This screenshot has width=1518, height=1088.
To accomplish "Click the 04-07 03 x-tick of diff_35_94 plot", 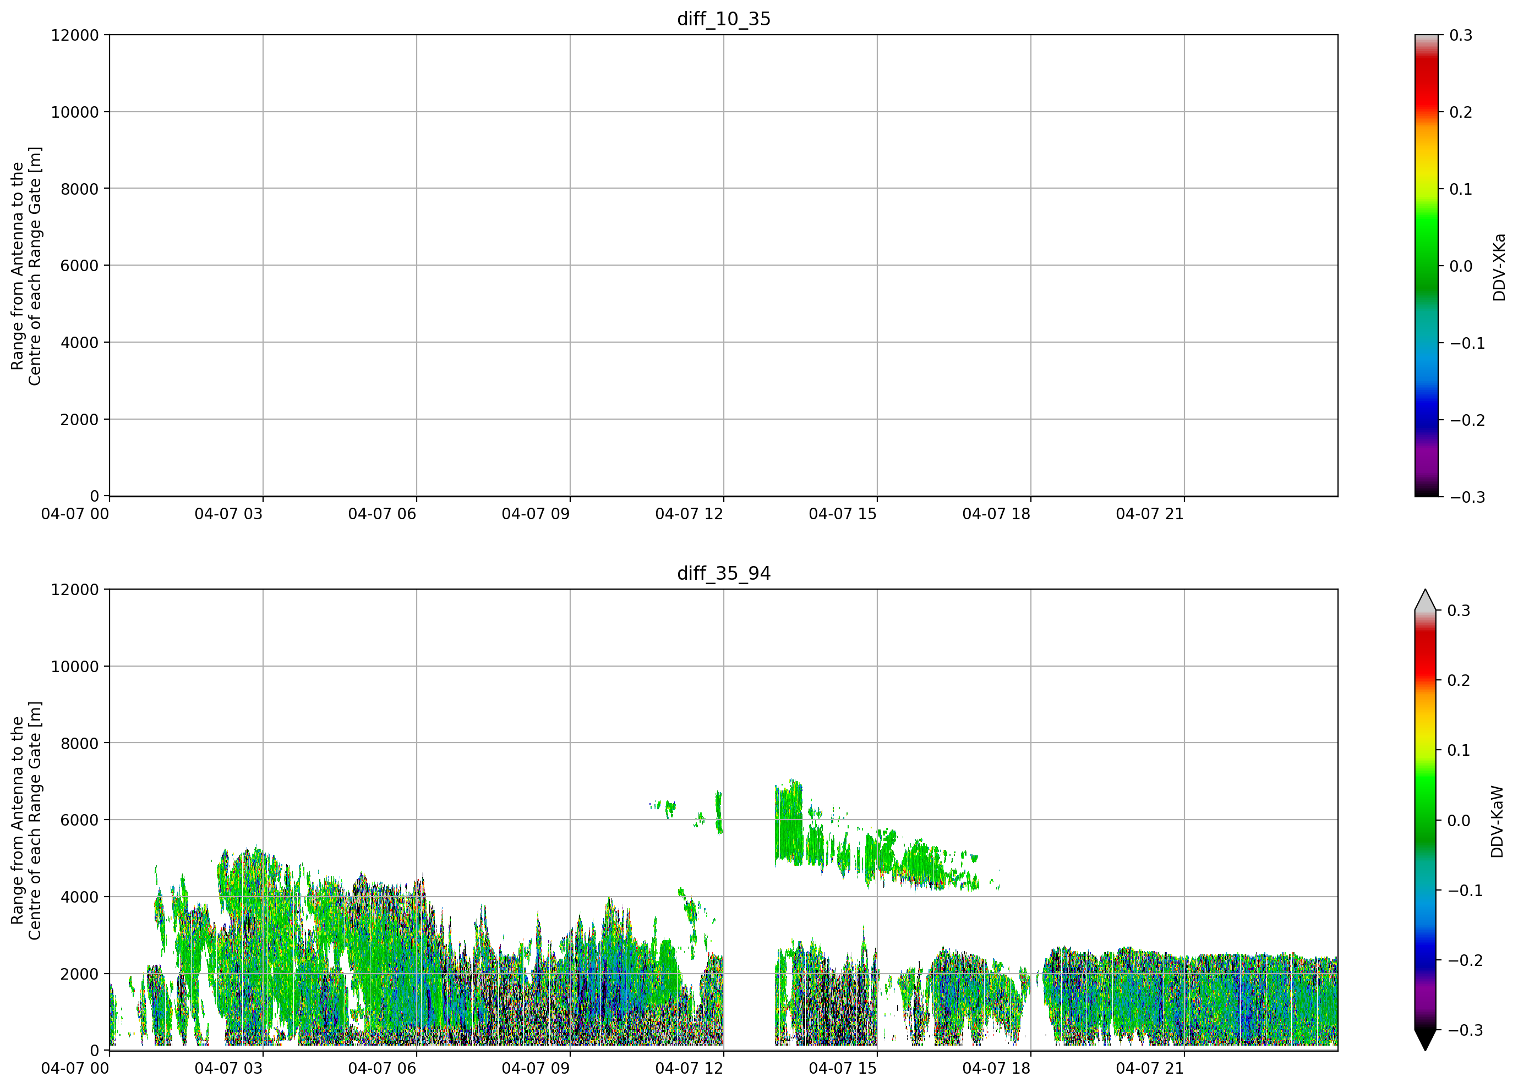I will point(229,1068).
